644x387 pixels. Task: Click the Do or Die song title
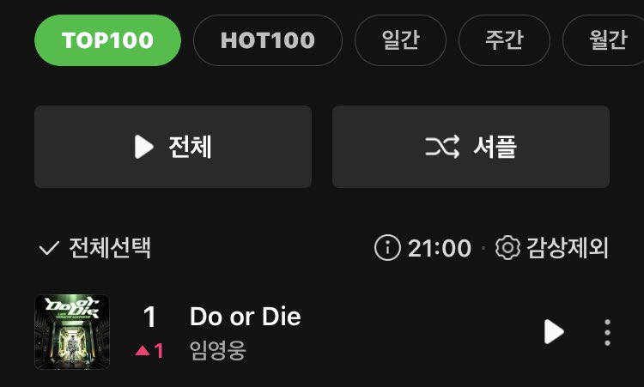point(246,317)
